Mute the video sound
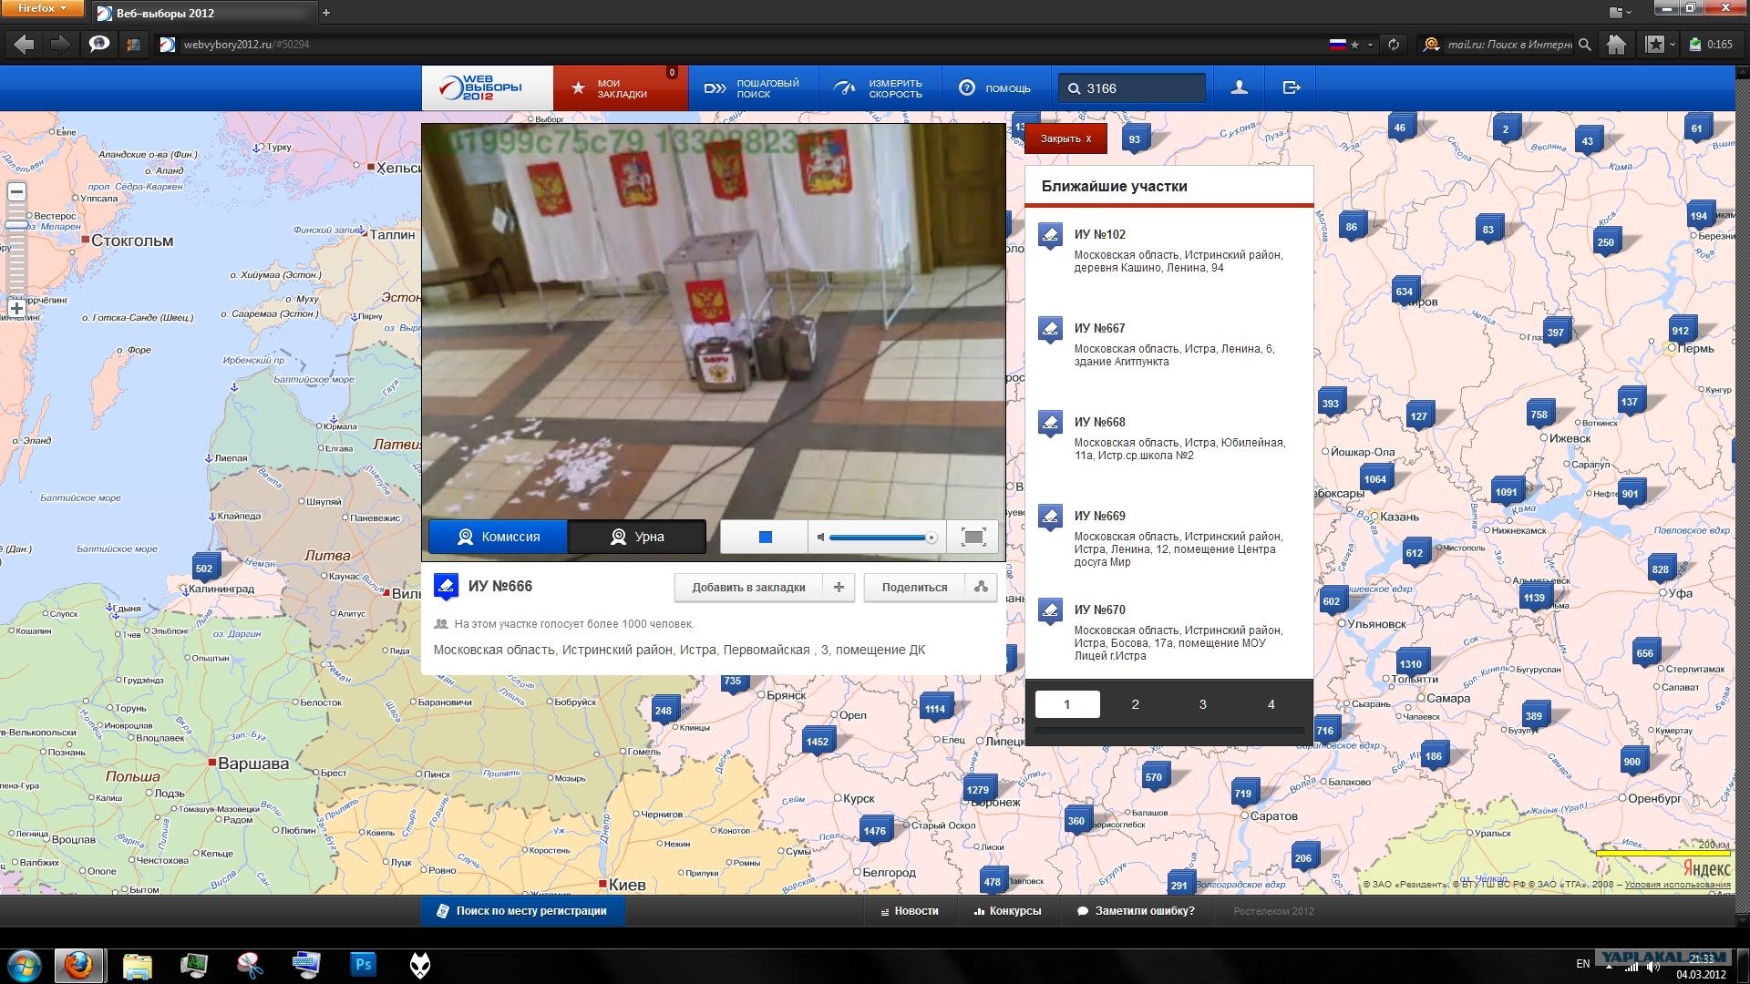 click(x=820, y=538)
